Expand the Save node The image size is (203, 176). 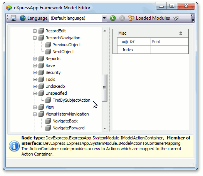[35, 65]
